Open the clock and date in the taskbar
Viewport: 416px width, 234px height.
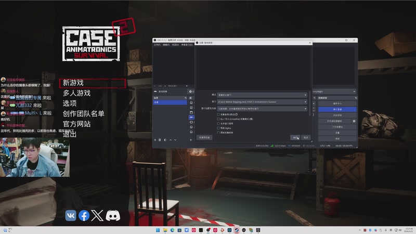[409, 230]
